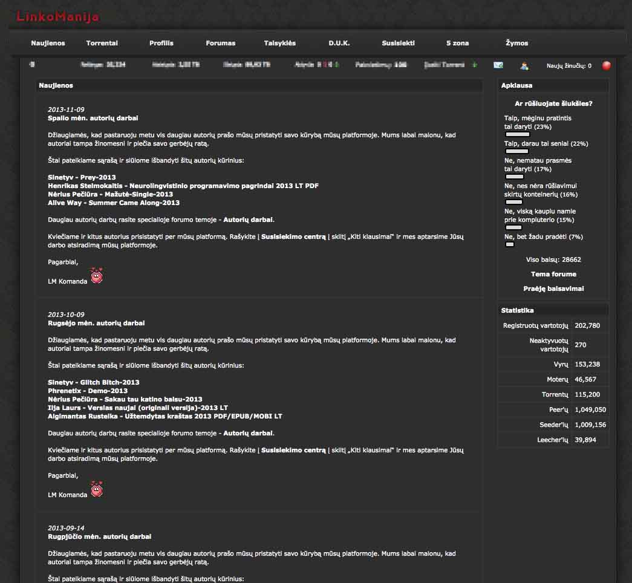View Praėję balsavimai past polls

[553, 288]
